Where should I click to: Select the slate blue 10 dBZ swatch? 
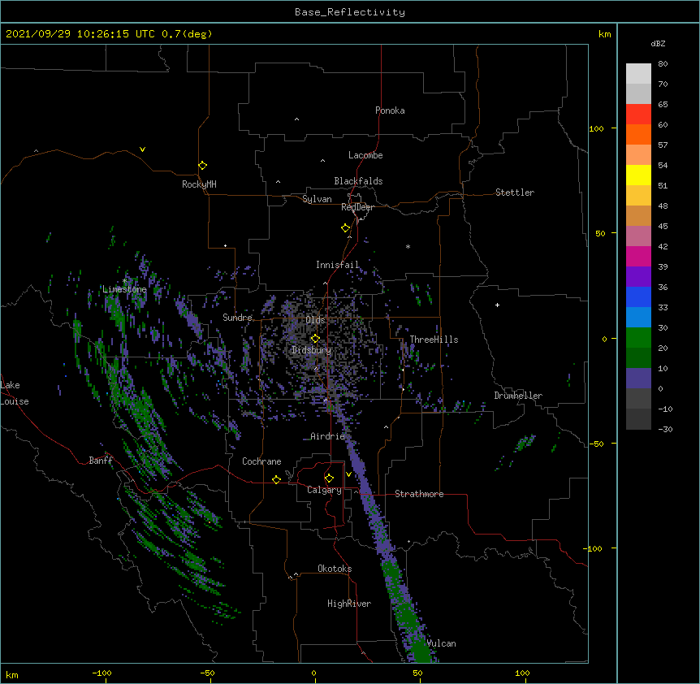pyautogui.click(x=638, y=379)
